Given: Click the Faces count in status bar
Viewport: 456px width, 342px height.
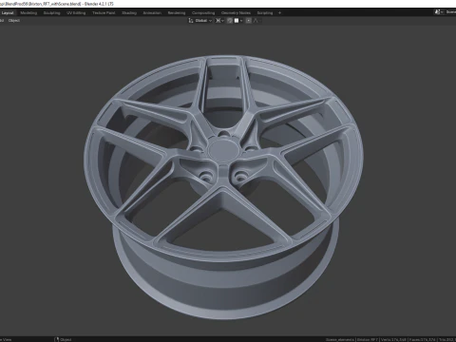Looking at the screenshot, I should click(422, 339).
